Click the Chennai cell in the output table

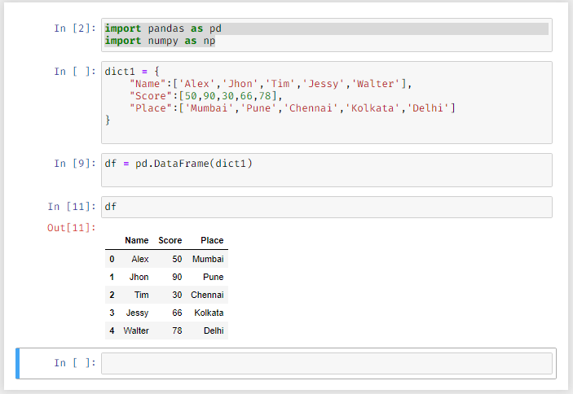click(x=207, y=295)
